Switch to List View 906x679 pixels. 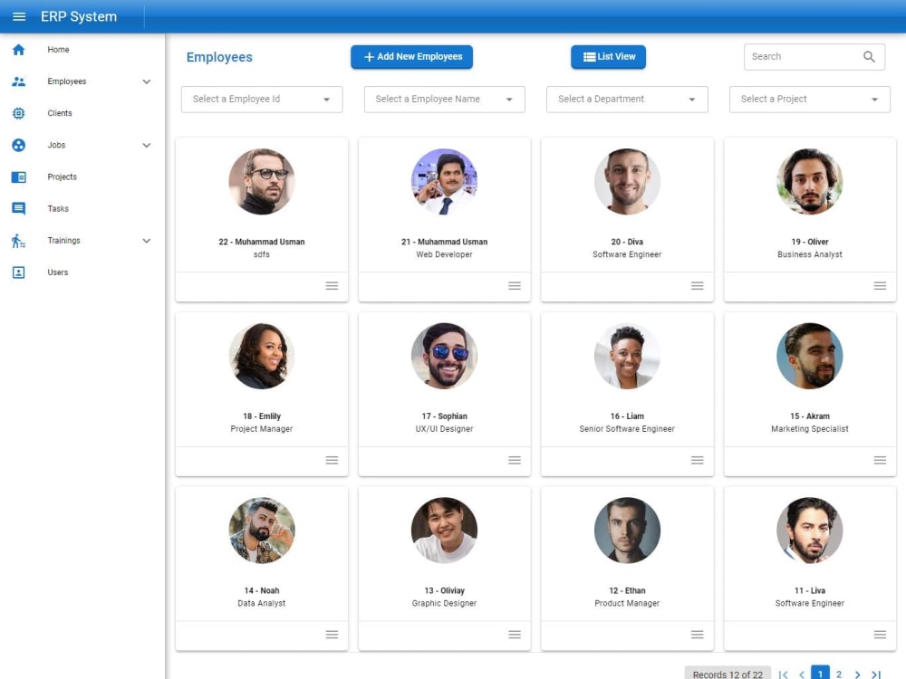coord(609,56)
